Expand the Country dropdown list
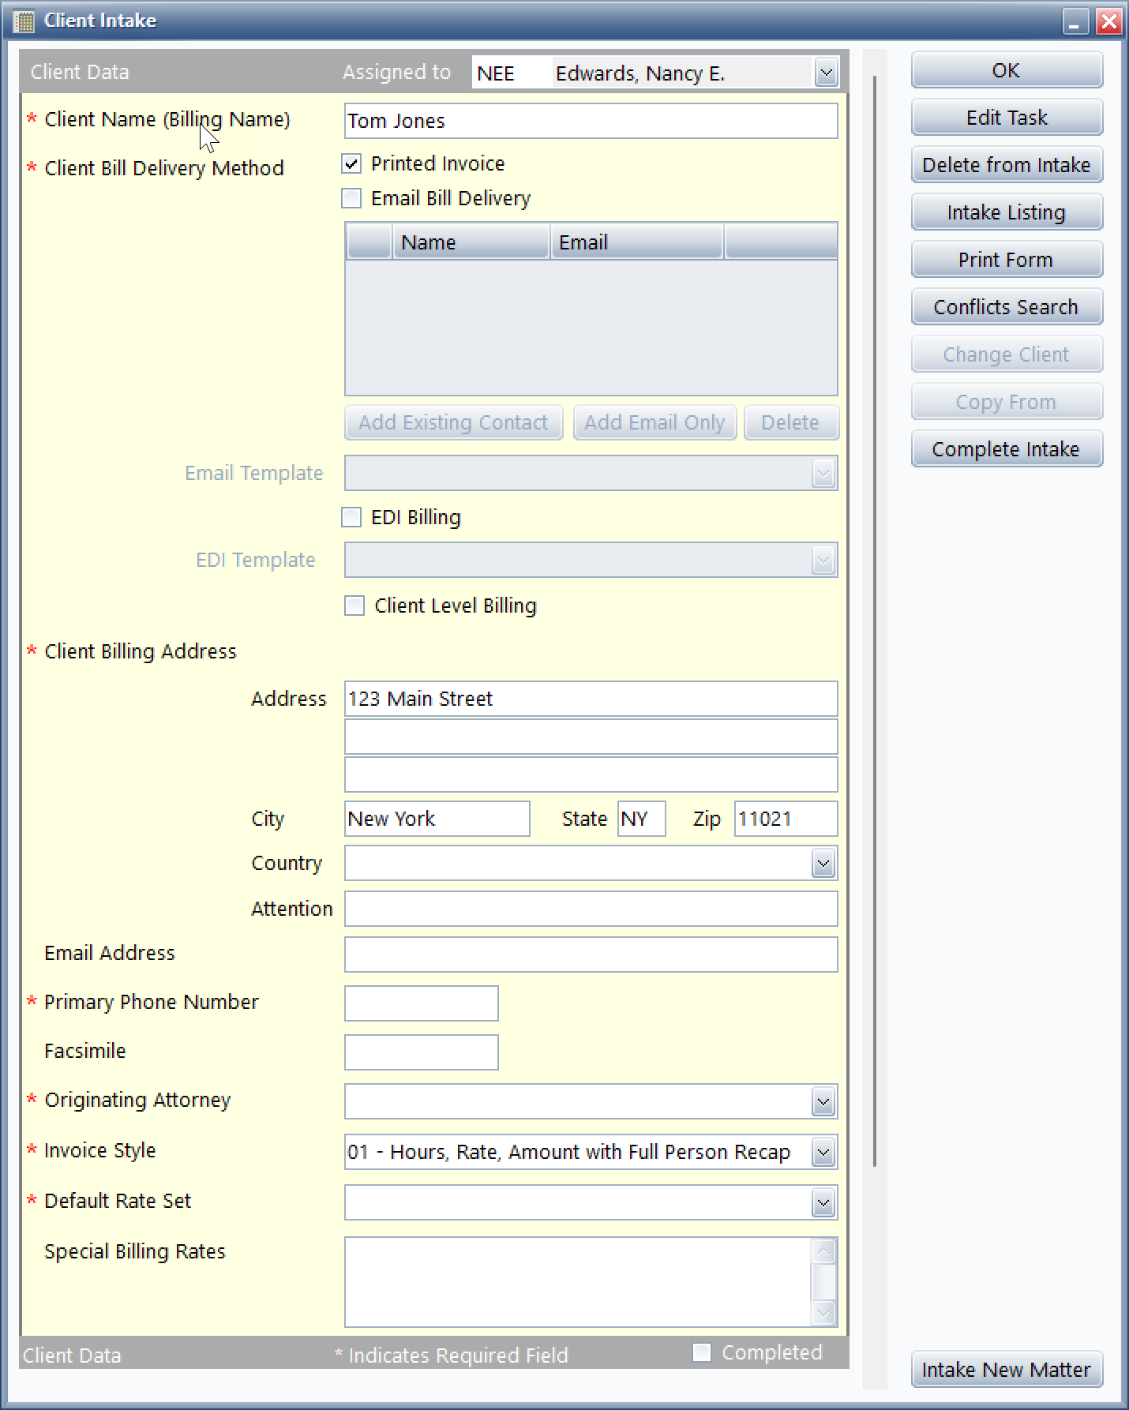This screenshot has width=1129, height=1410. click(823, 863)
